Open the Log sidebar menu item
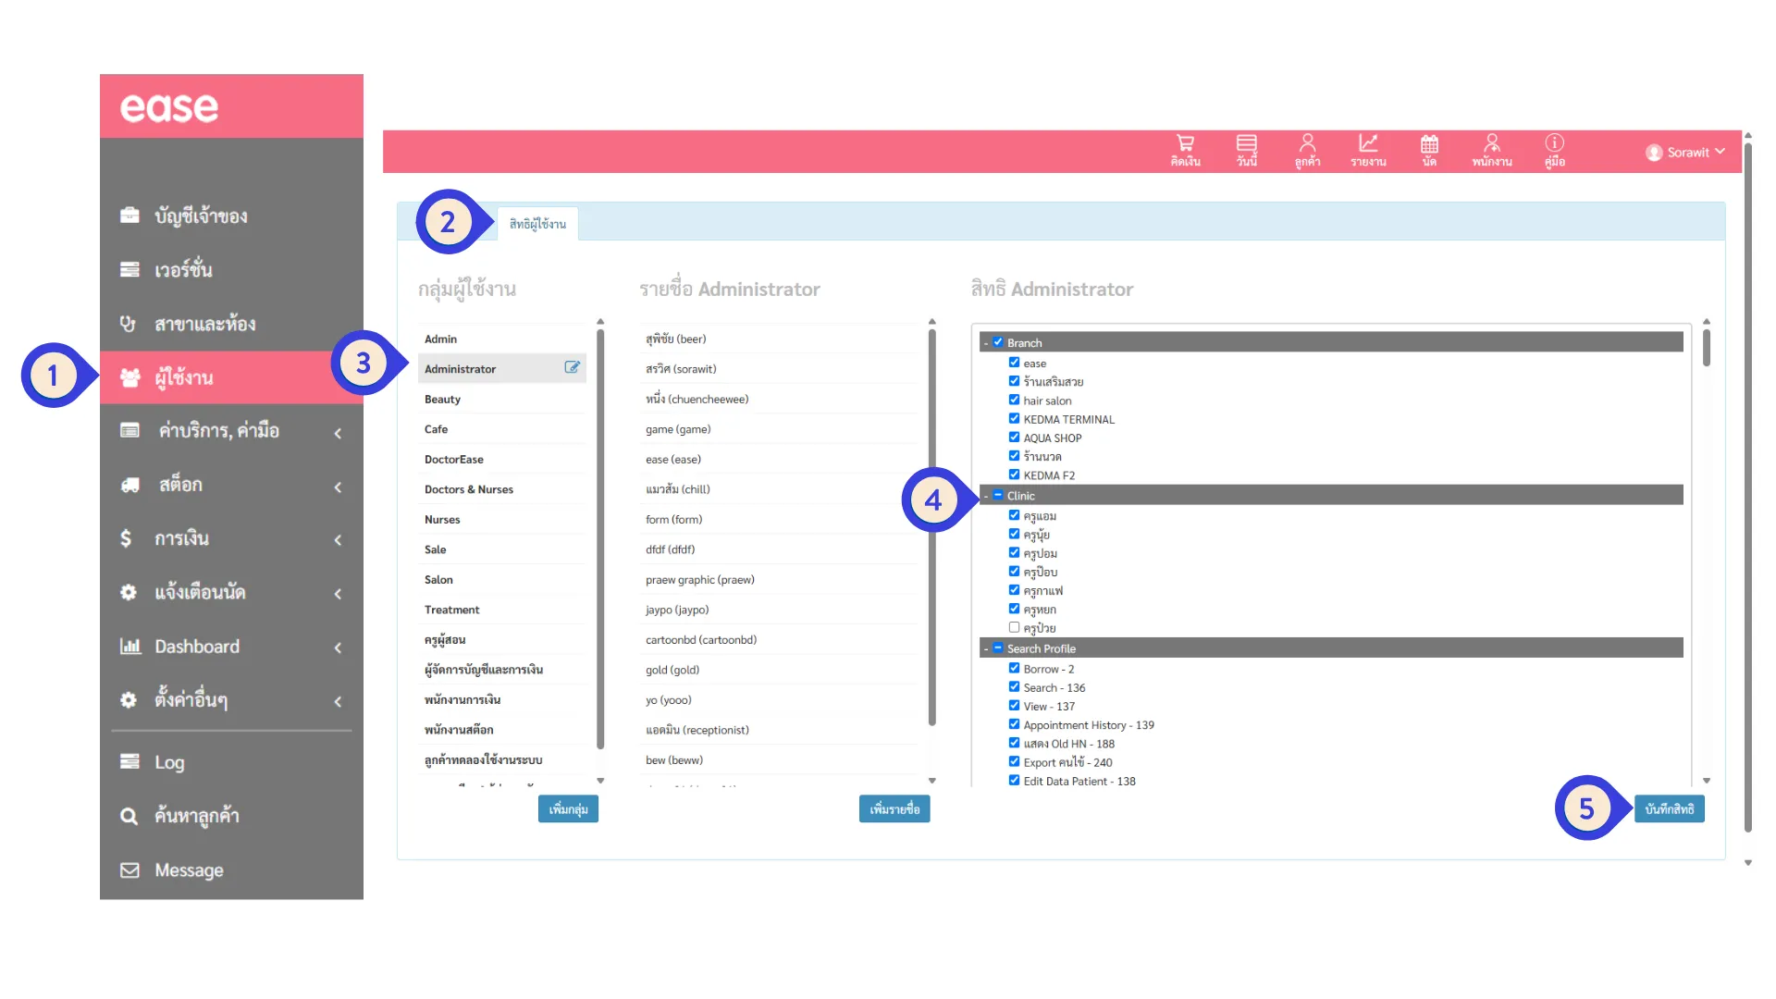The height and width of the screenshot is (999, 1776). click(169, 762)
